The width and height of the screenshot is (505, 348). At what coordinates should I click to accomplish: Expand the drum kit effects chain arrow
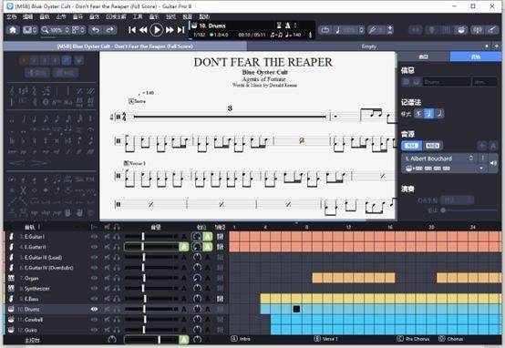(x=481, y=169)
